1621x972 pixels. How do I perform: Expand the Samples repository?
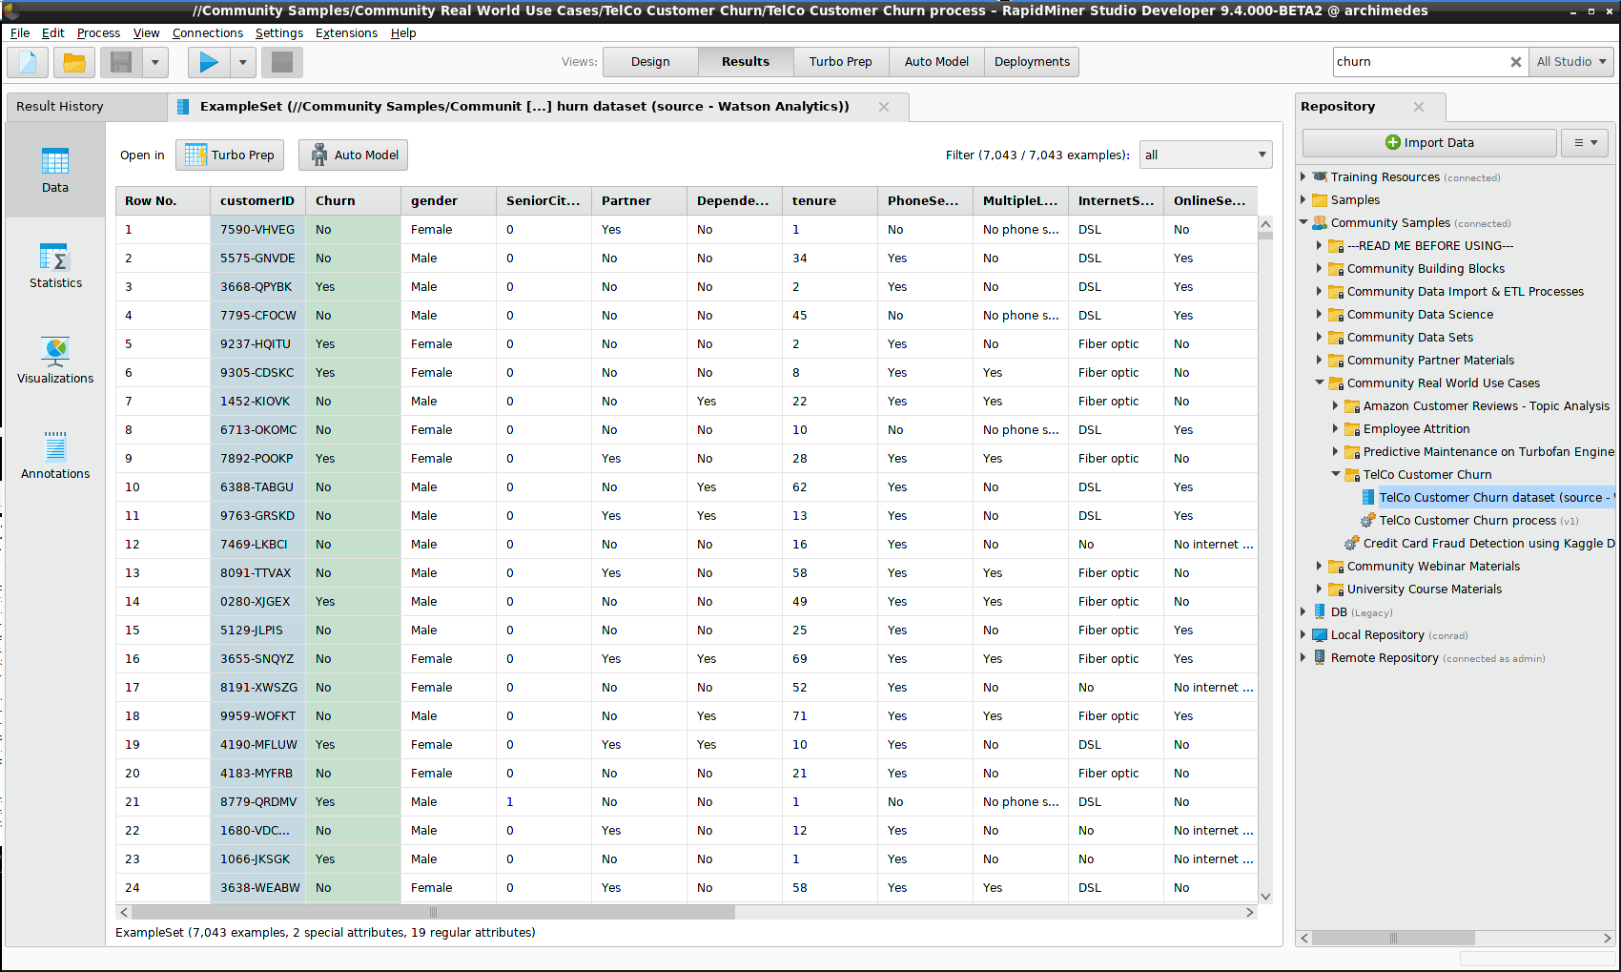1303,199
